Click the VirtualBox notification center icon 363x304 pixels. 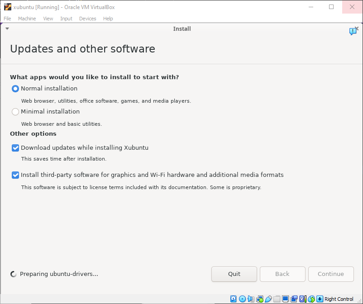[353, 31]
